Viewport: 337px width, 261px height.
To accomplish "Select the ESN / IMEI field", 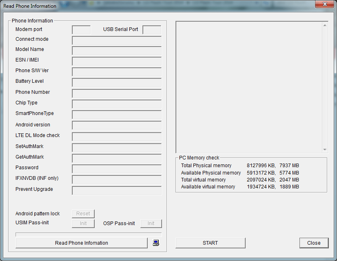I will 117,61.
